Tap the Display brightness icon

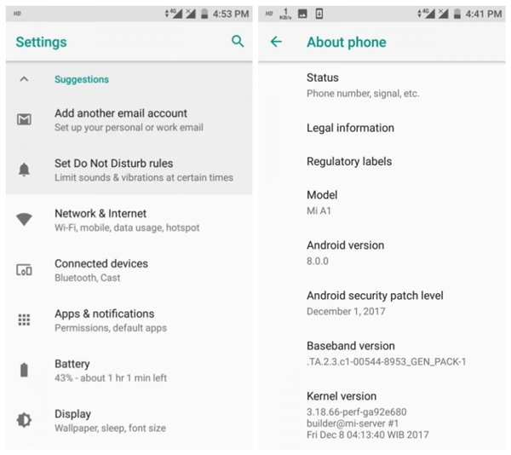[x=24, y=420]
